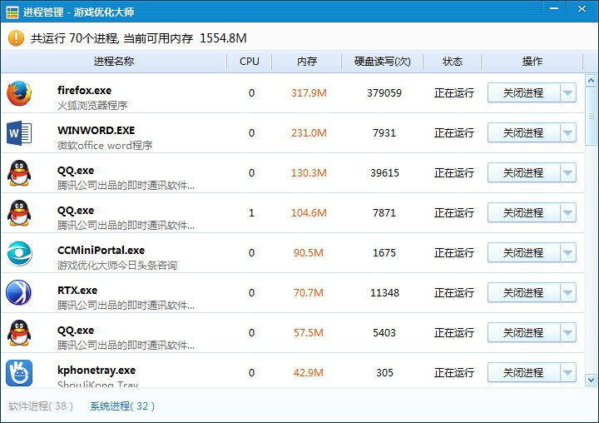This screenshot has width=599, height=423.
Task: Close the WINWORD.EXE process
Action: coord(523,132)
